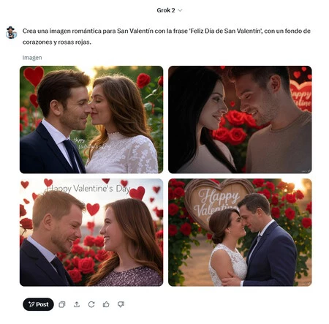
Task: Click the Grok 2 model name label
Action: point(166,10)
